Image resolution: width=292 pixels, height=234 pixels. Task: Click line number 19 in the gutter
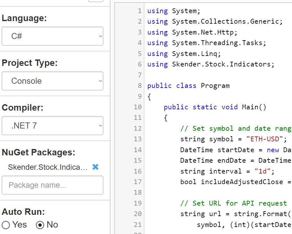tap(138, 203)
